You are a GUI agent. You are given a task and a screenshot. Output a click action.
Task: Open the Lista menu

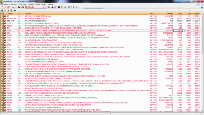point(38,4)
